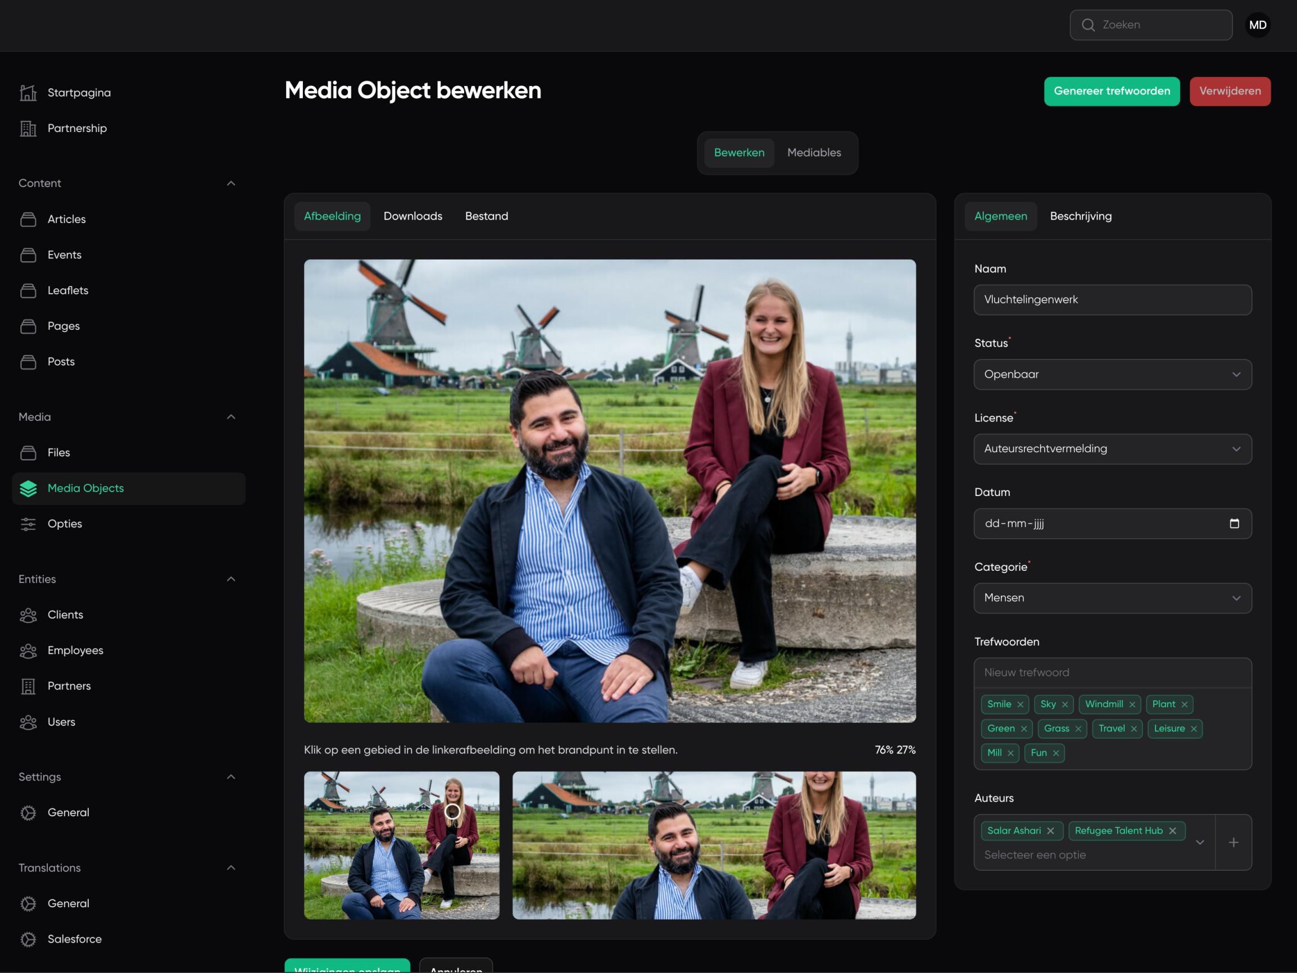This screenshot has width=1297, height=973.
Task: Remove Salar Ashari from authors
Action: 1051,830
